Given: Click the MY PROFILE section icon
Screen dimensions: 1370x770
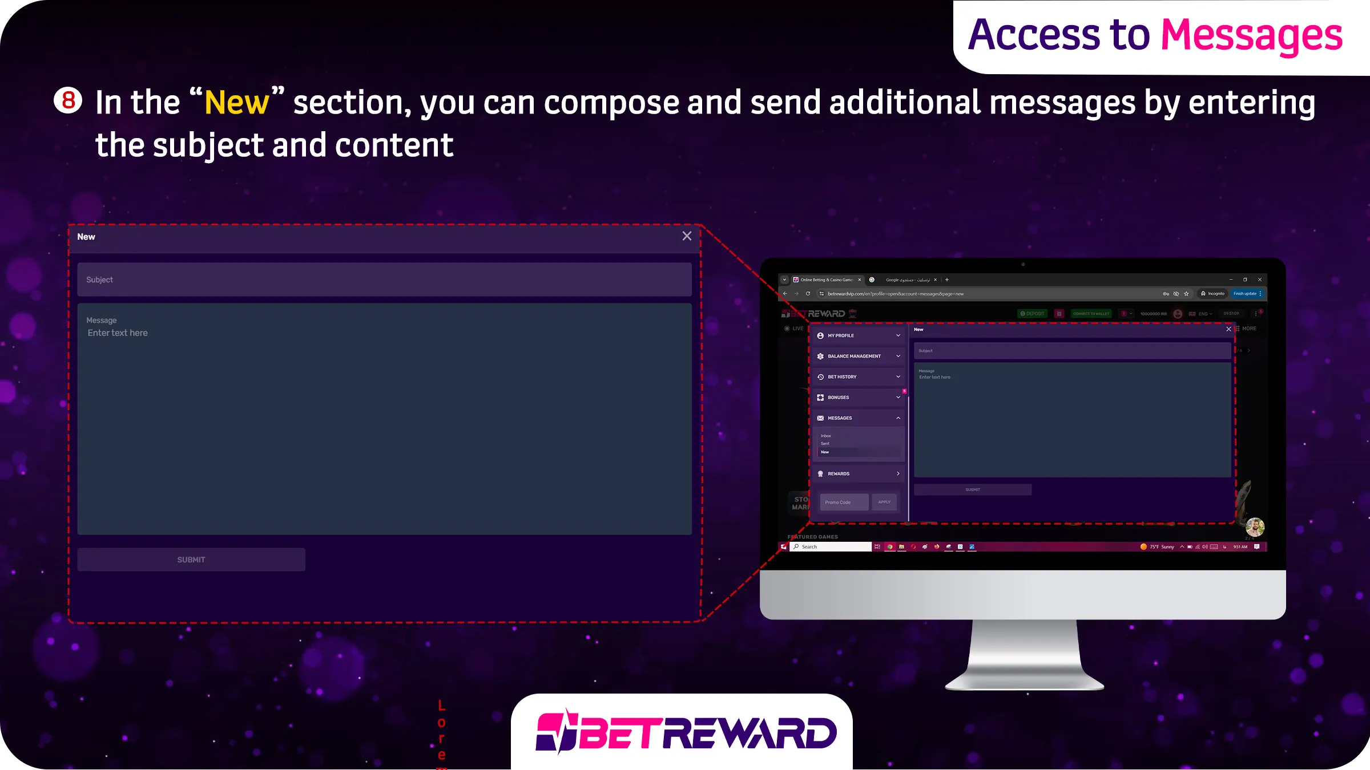Looking at the screenshot, I should pos(820,335).
